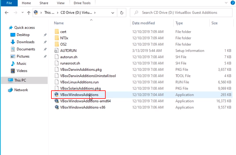Select the NT3x folder icon

coord(56,38)
